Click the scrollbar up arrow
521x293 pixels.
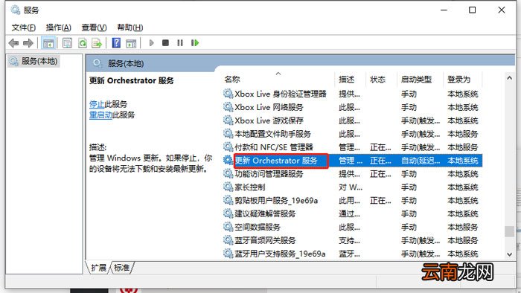point(509,78)
